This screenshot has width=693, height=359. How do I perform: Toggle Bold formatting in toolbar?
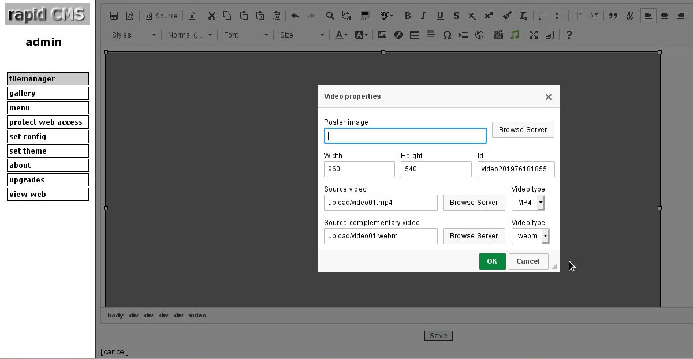(408, 16)
